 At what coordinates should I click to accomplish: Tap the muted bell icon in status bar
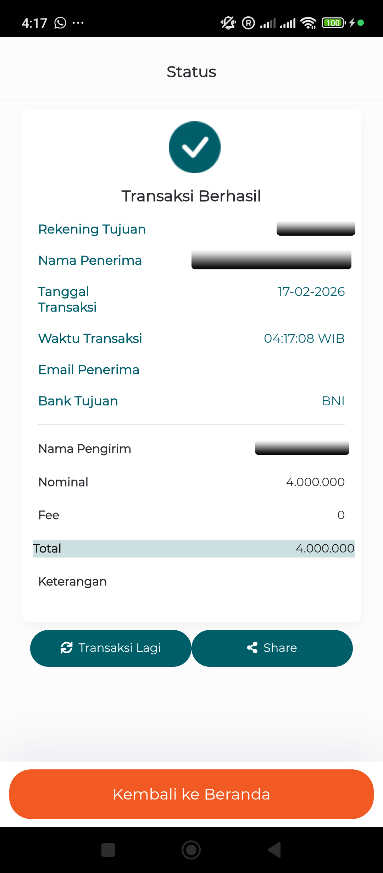click(228, 23)
